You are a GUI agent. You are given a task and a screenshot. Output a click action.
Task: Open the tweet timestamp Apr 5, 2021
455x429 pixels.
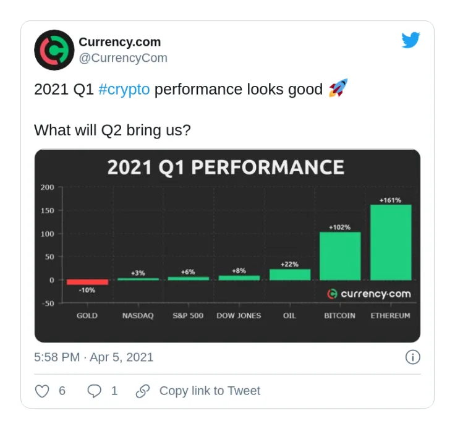[x=93, y=357]
